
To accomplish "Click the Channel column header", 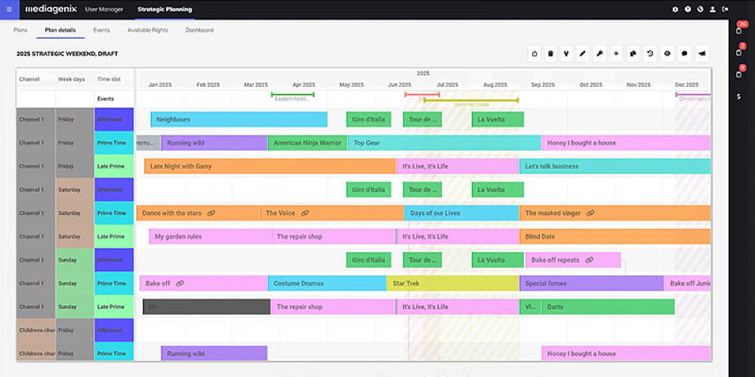I will coord(29,80).
